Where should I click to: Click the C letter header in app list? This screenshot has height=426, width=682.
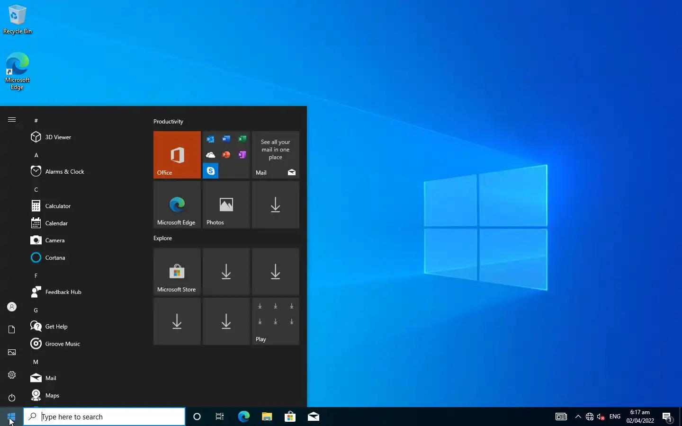pos(36,189)
